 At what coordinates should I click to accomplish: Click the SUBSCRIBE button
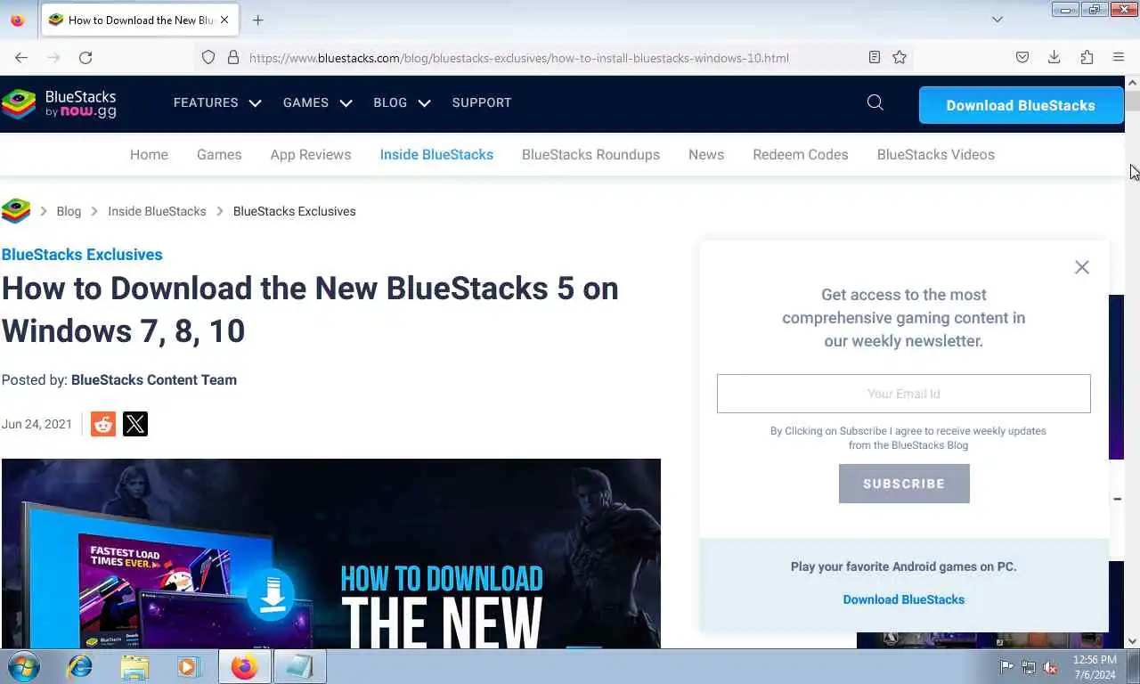[x=904, y=484]
